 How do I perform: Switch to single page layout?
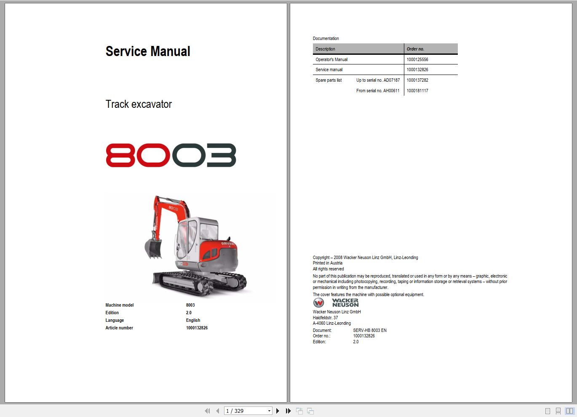(547, 411)
